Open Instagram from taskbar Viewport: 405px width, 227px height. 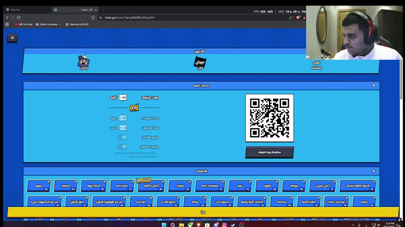click(224, 225)
